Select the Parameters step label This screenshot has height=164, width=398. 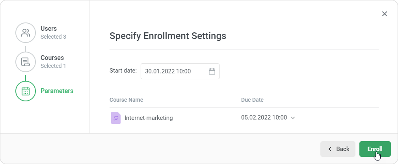click(57, 91)
